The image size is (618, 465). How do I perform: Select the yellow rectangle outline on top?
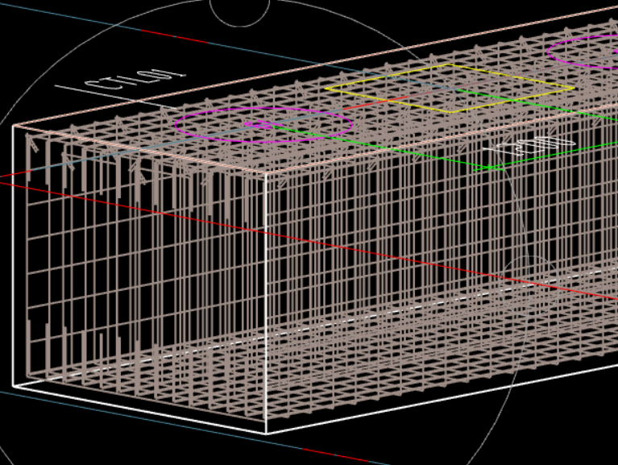[450, 89]
